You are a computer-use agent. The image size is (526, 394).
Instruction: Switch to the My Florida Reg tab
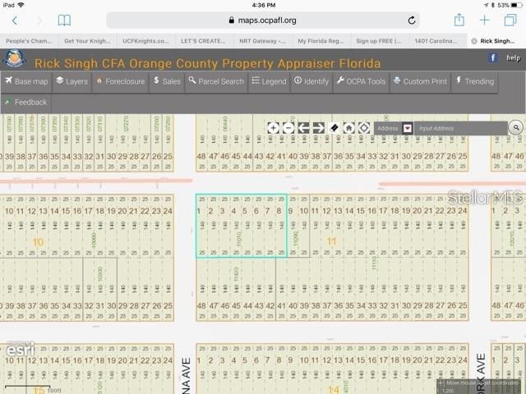[319, 40]
